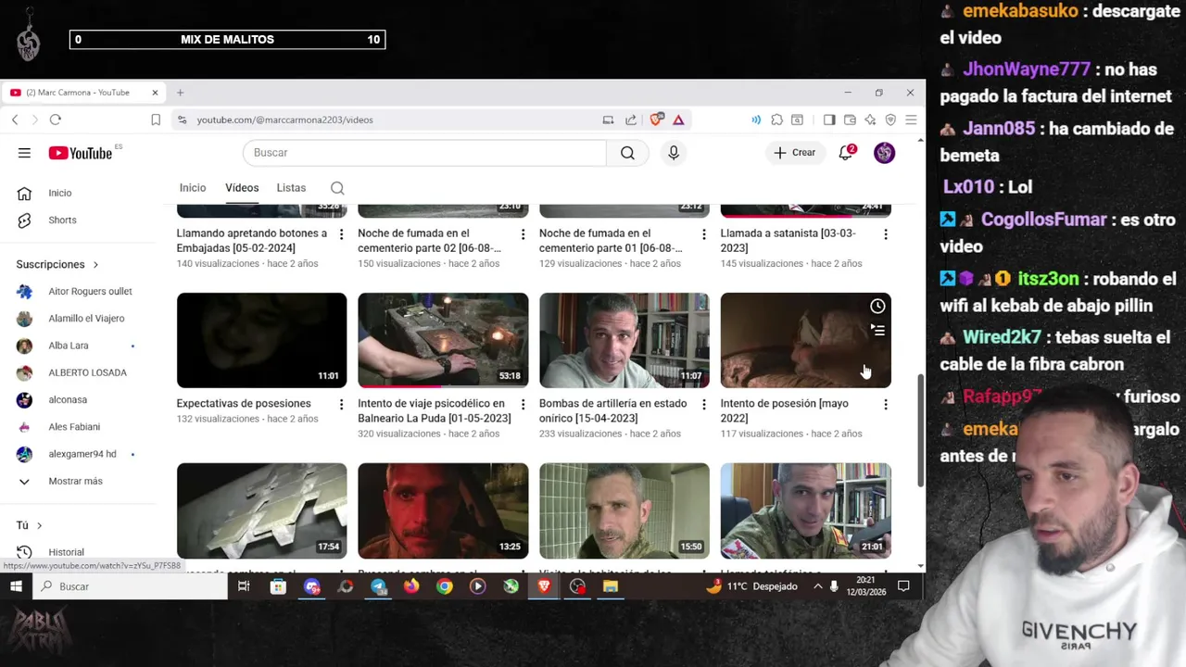Select the Marc Carmona YouTube tab

click(84, 93)
